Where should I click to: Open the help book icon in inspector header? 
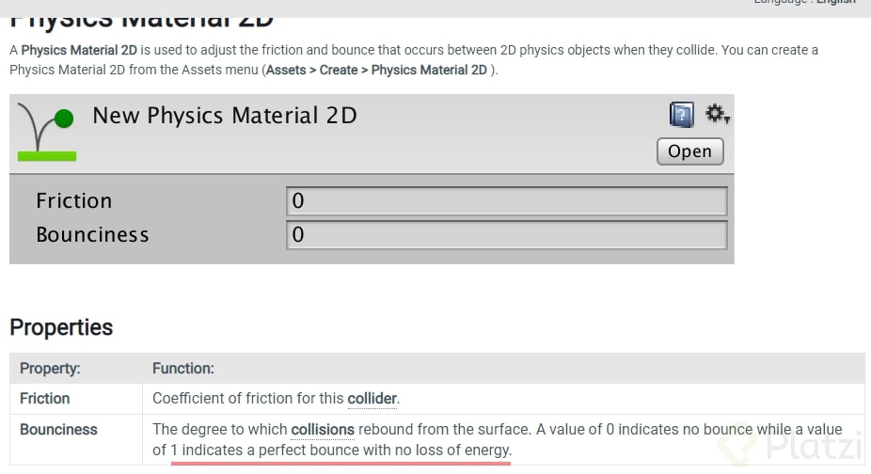[x=681, y=115]
